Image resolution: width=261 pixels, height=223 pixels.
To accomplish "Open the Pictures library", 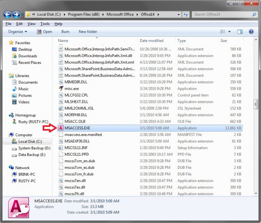I will (x=25, y=96).
